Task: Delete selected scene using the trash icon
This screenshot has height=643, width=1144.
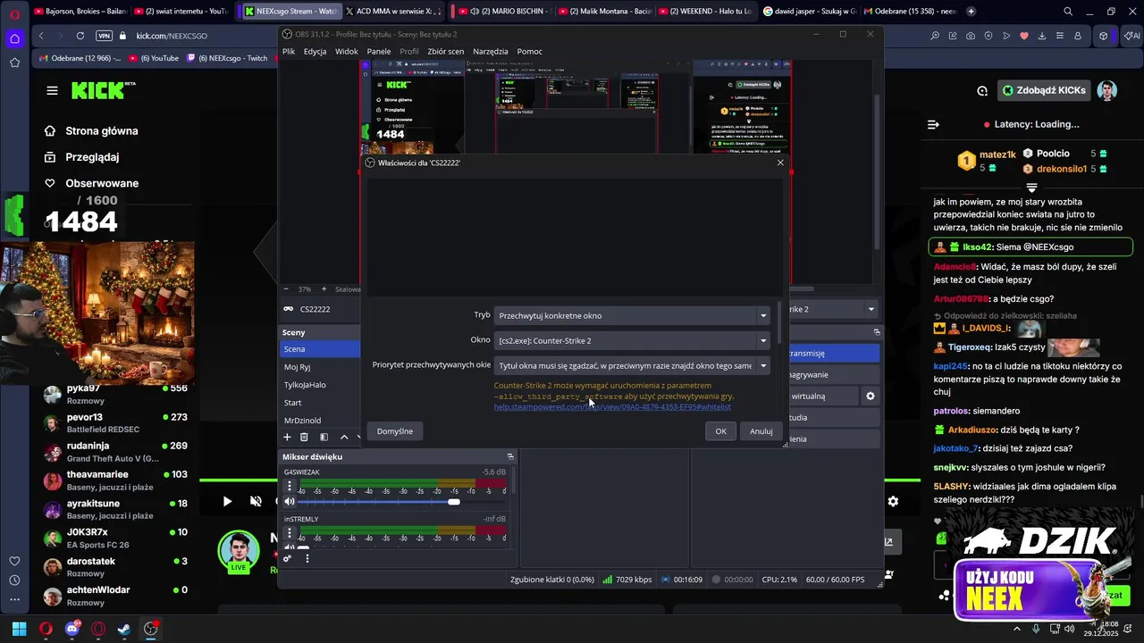Action: click(304, 437)
